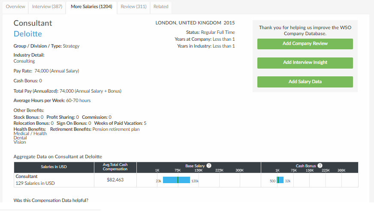Open the Deloitte company link
Screen dimensions: 374x211
tap(28, 34)
